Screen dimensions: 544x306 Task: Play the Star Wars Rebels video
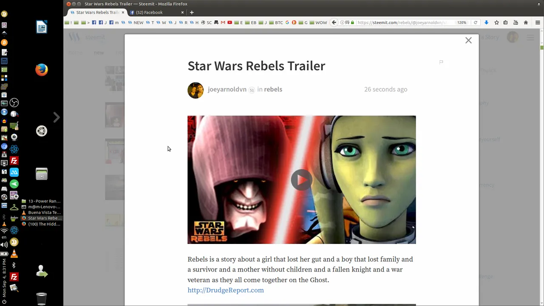coord(301,180)
